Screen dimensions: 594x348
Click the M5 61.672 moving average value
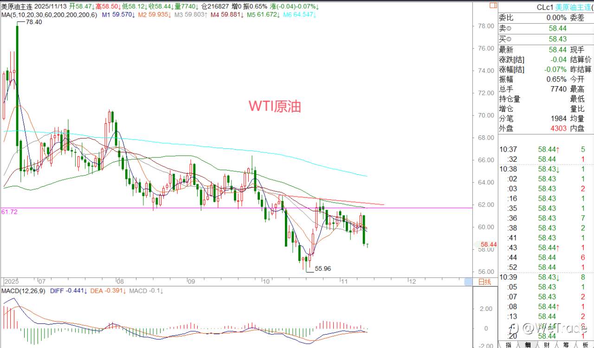tap(264, 15)
